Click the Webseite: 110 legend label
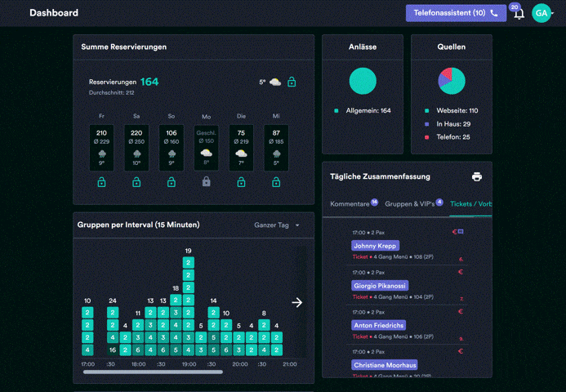Viewport: 566px width, 392px height. [457, 111]
